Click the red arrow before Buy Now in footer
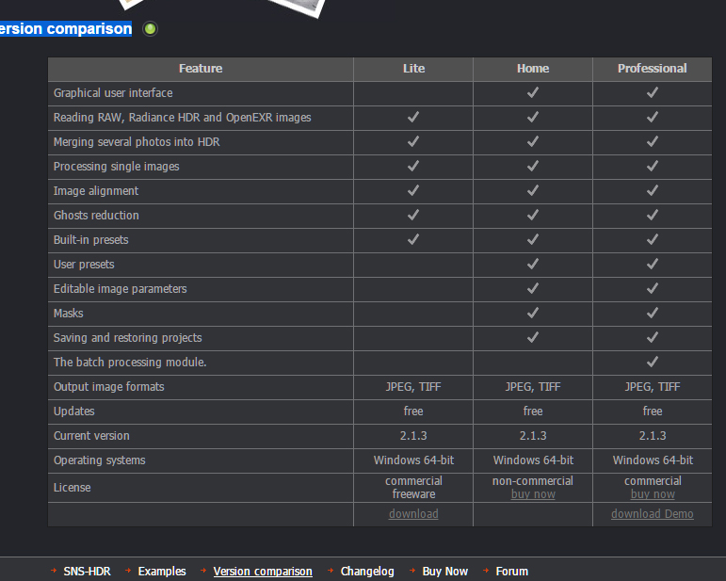The image size is (726, 581). point(412,571)
